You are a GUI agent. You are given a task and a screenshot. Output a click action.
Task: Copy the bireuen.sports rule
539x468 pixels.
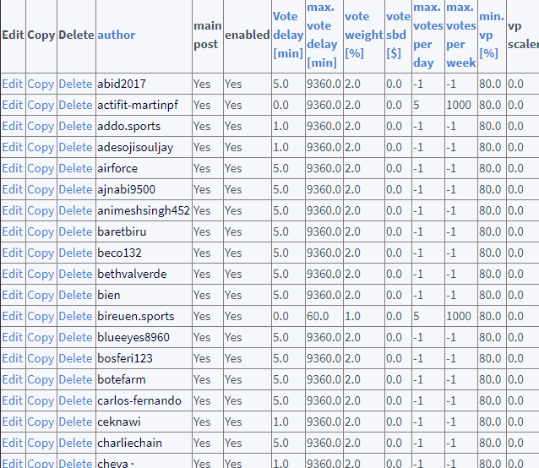click(x=41, y=316)
